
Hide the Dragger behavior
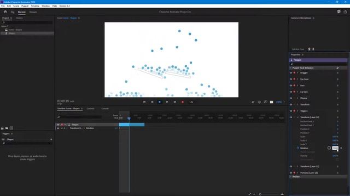[291, 73]
